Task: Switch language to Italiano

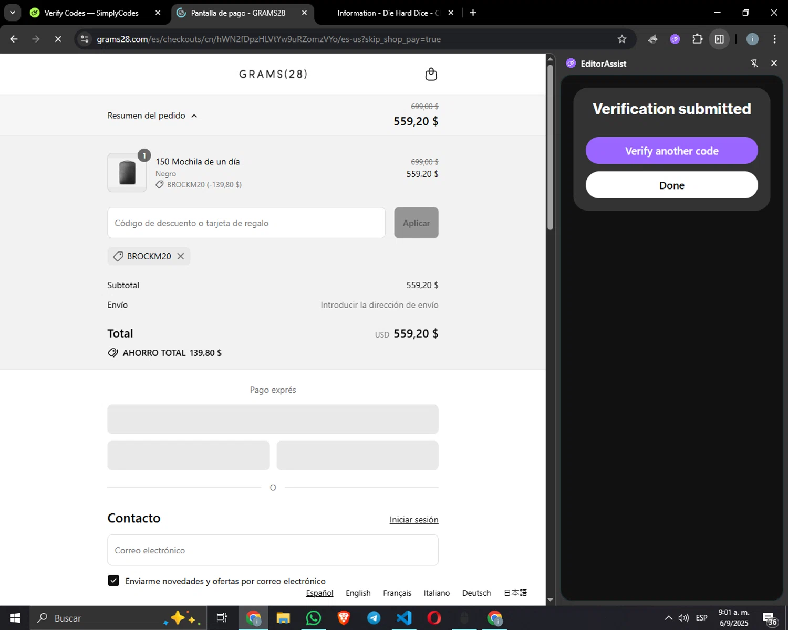Action: tap(437, 593)
